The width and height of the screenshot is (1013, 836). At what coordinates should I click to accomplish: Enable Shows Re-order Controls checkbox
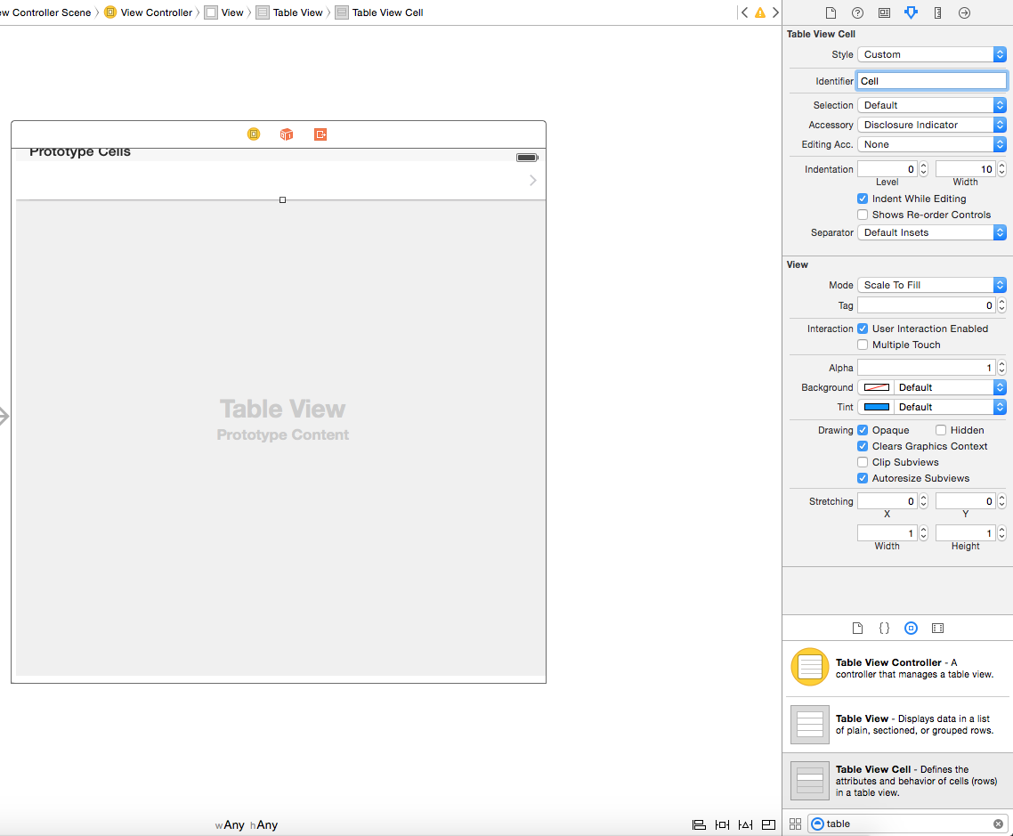(x=863, y=215)
